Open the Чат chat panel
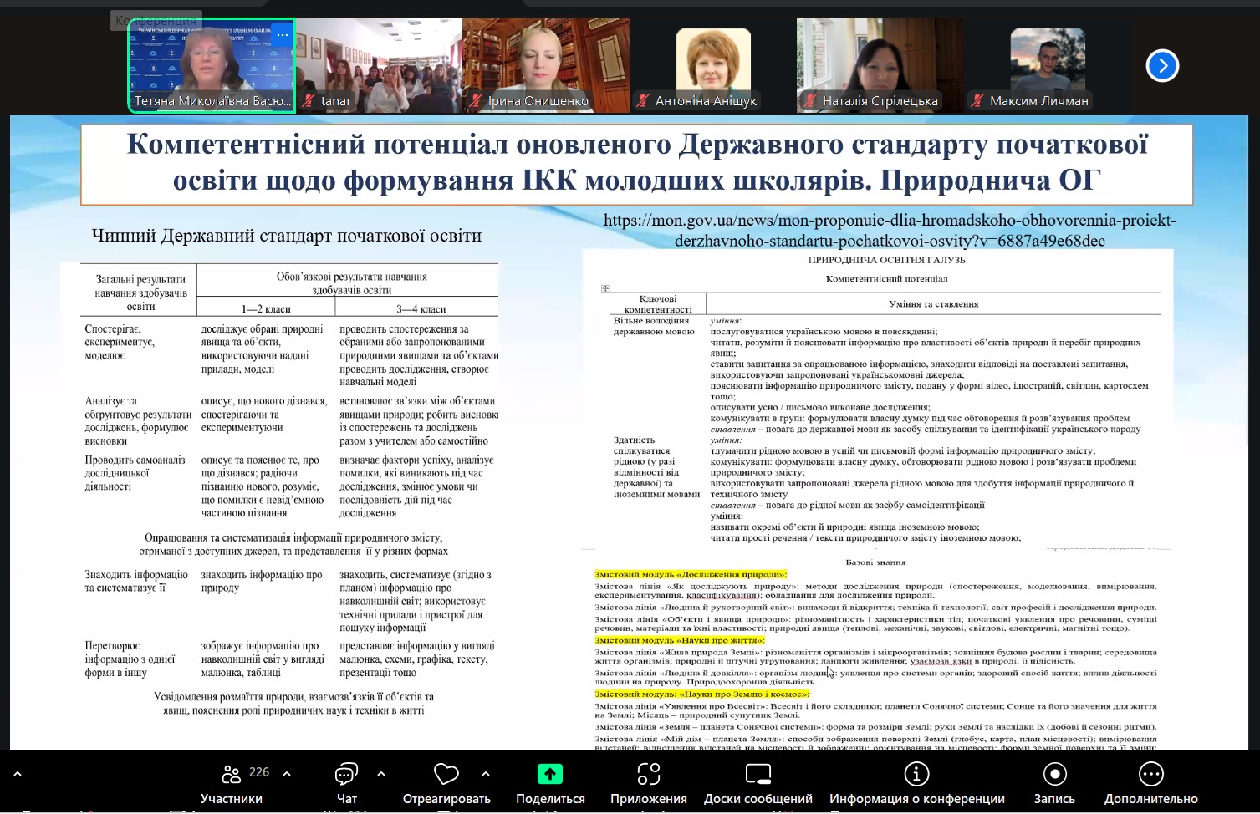The height and width of the screenshot is (814, 1260). tap(346, 775)
